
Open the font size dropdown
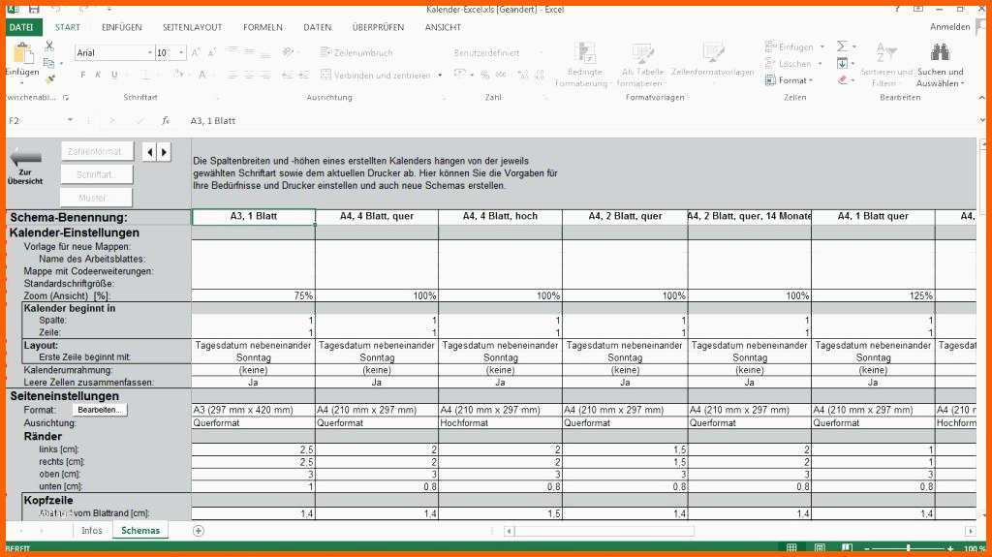click(x=181, y=52)
